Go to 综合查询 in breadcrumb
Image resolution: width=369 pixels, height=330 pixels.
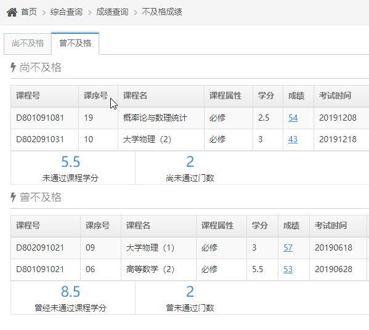[67, 12]
